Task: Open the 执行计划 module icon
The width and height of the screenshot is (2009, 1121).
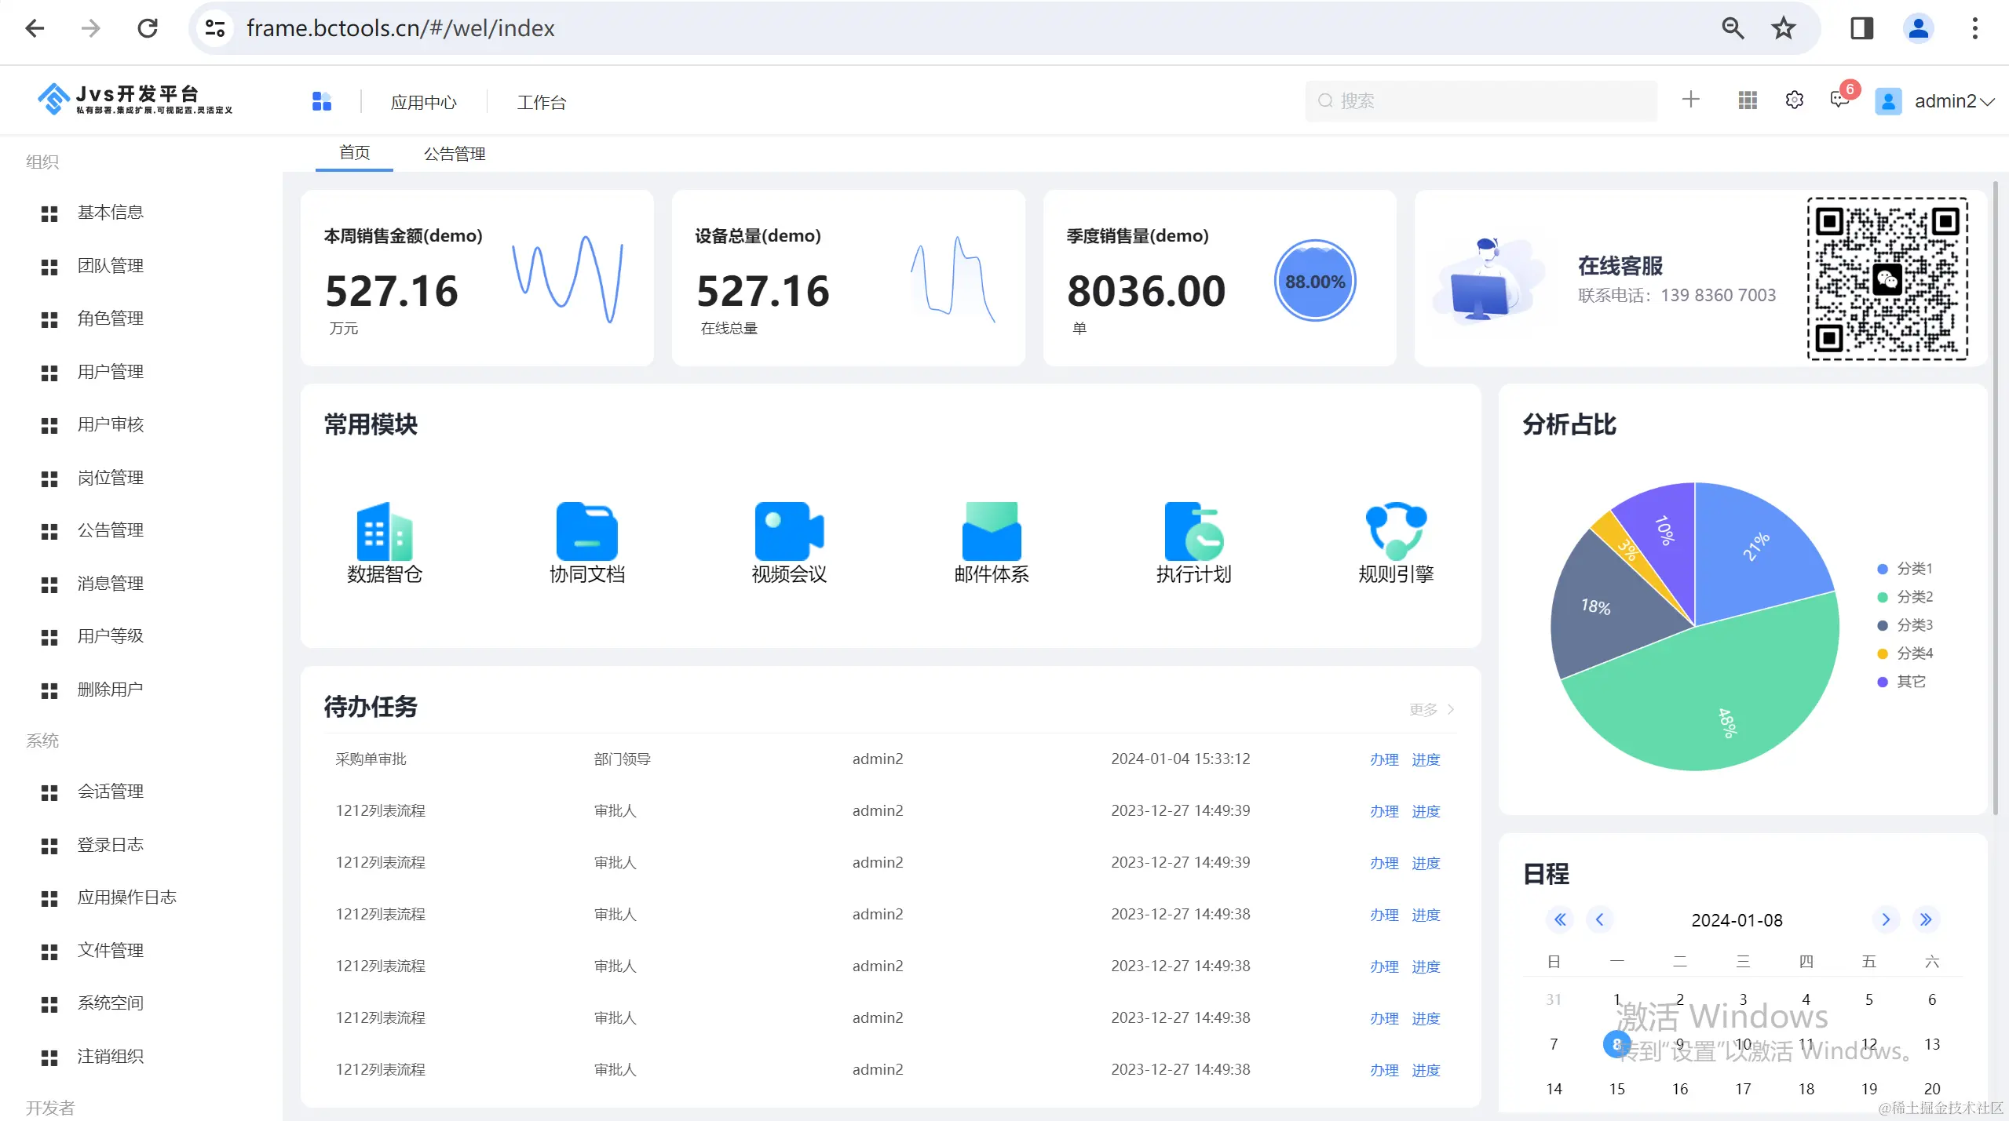Action: pos(1193,532)
